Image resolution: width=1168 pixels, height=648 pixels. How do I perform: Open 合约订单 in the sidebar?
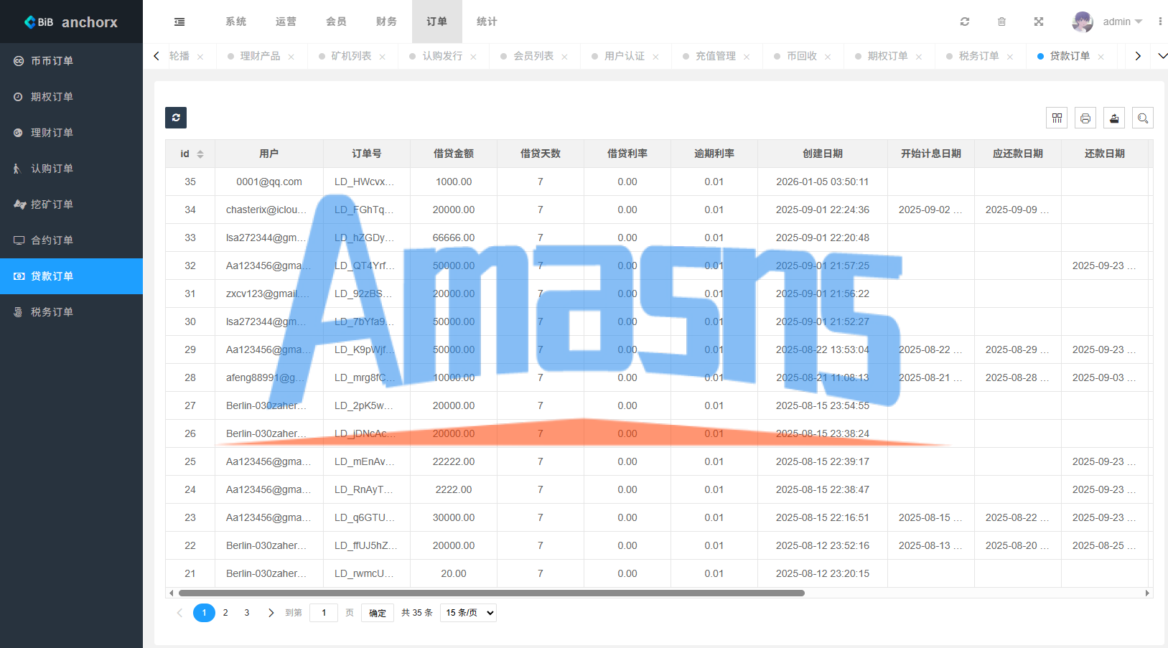coord(71,240)
